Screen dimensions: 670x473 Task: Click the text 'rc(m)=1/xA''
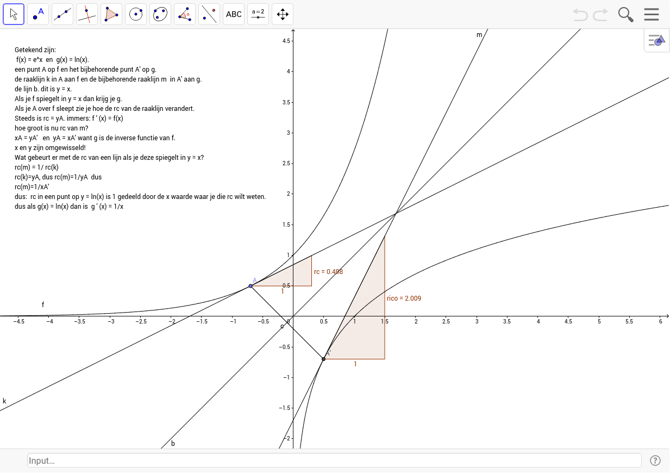click(x=32, y=186)
